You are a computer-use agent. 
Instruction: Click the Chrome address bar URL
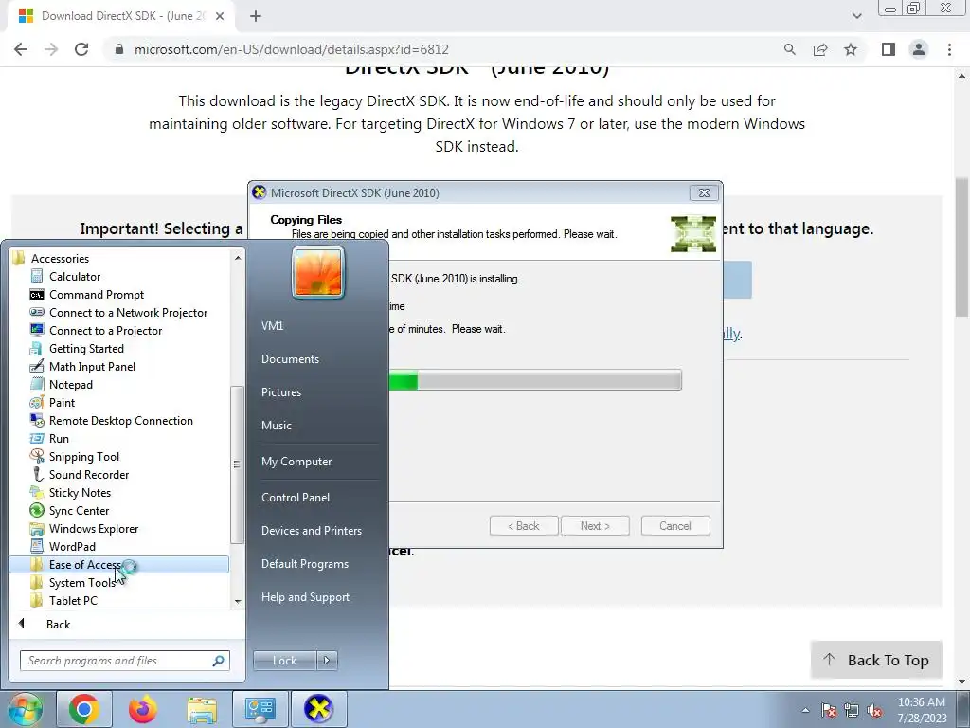292,49
